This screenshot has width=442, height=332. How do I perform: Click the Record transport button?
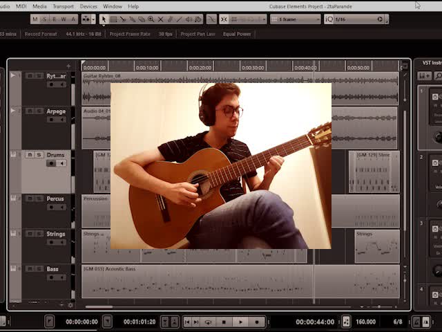tap(256, 322)
